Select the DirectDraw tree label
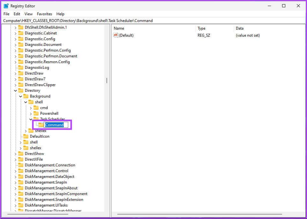This screenshot has height=219, width=307. [x=34, y=73]
